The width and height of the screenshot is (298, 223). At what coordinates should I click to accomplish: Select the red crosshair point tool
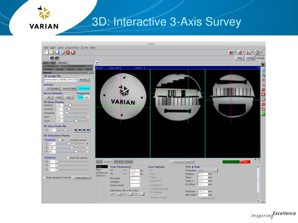click(x=263, y=80)
